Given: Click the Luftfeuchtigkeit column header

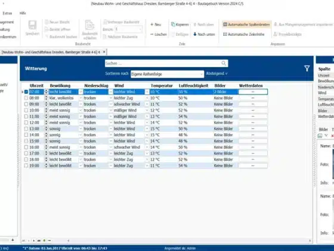Looking at the screenshot, I should coord(193,85).
